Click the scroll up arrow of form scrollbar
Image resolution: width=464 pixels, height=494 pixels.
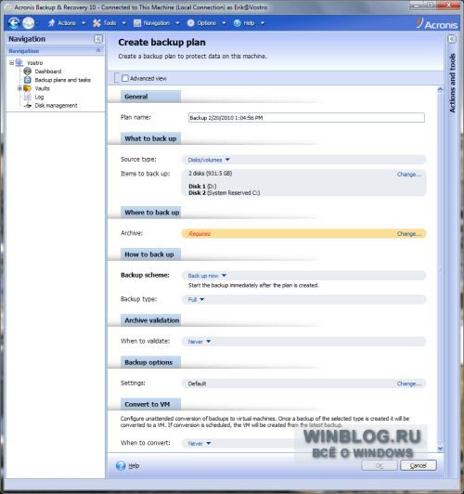click(440, 89)
